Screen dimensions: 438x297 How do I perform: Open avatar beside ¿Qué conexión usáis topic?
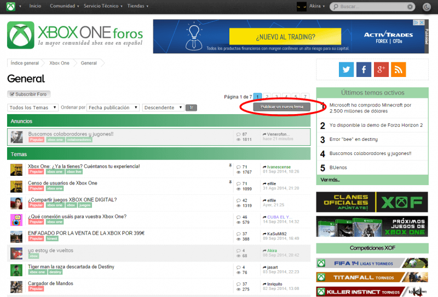pyautogui.click(x=16, y=220)
